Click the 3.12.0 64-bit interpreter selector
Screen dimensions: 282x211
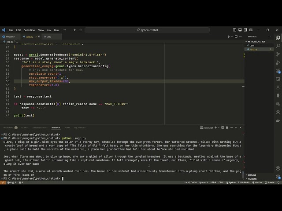pos(244,182)
